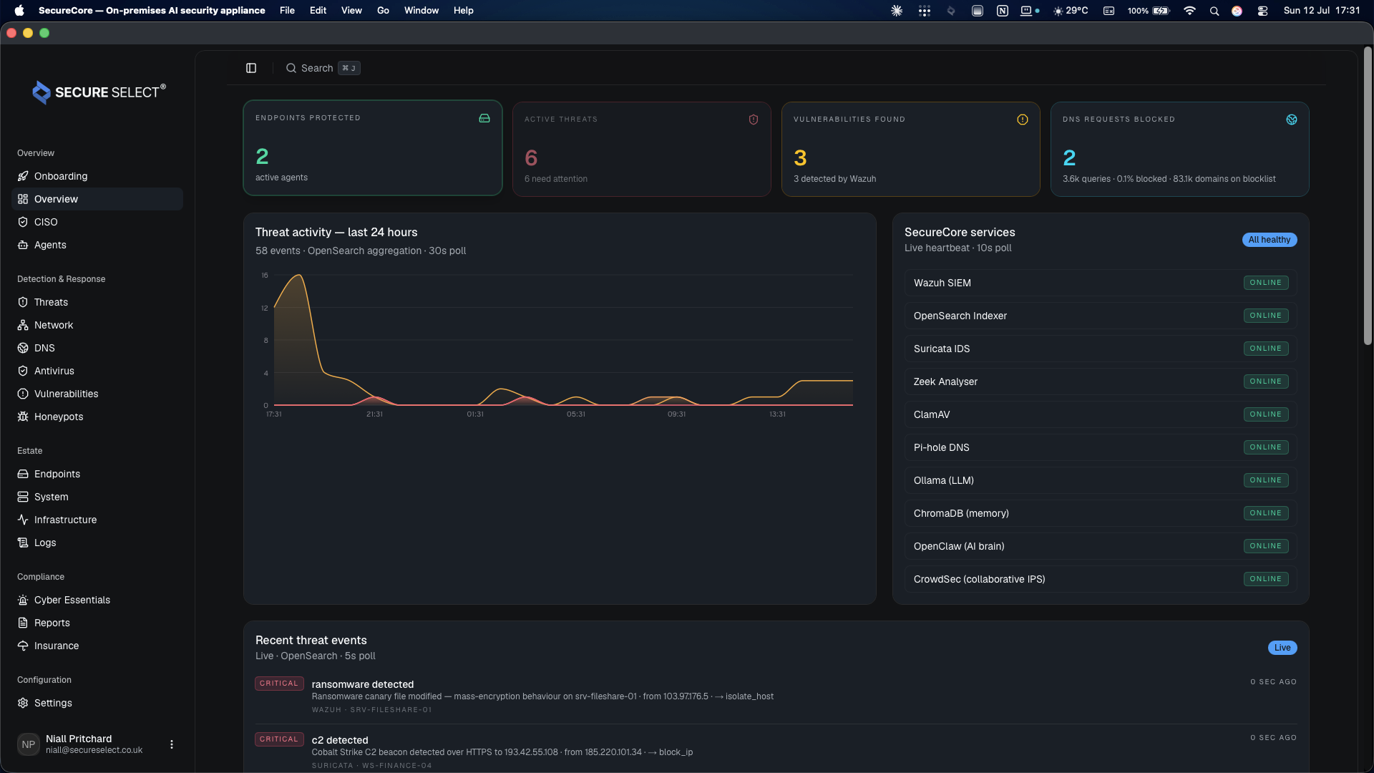Viewport: 1374px width, 773px height.
Task: Select the ClamAV service row
Action: pos(1101,414)
